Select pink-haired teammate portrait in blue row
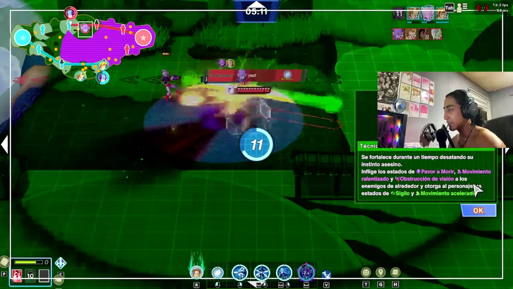513x289 pixels. pos(427,13)
